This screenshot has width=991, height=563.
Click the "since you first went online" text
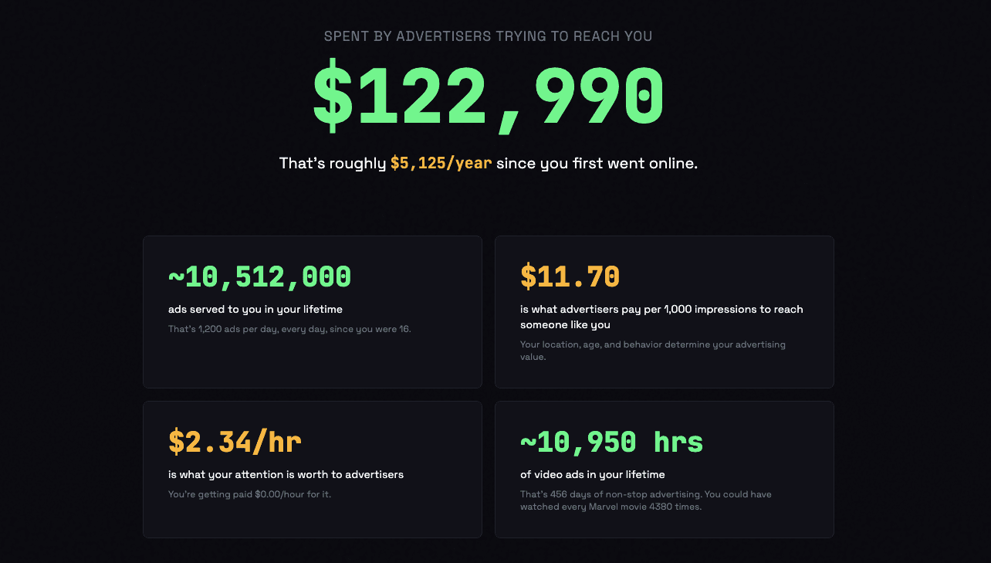(x=597, y=164)
